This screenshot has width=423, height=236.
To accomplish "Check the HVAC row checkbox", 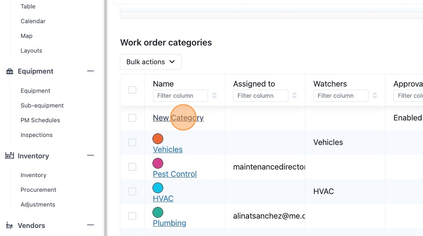I will pyautogui.click(x=132, y=191).
